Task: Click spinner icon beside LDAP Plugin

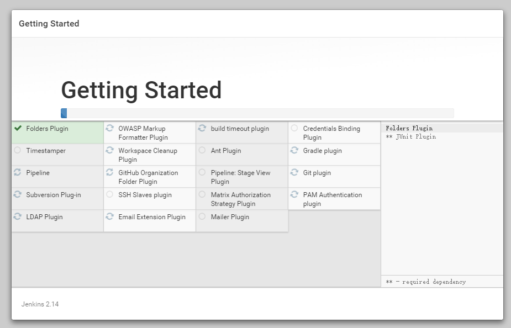Action: tap(18, 216)
